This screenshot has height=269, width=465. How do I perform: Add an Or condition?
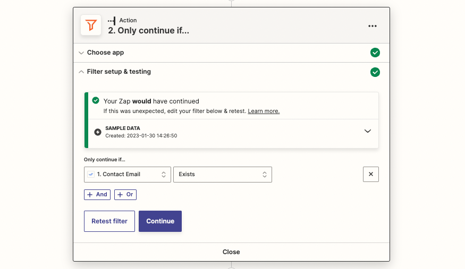click(126, 195)
